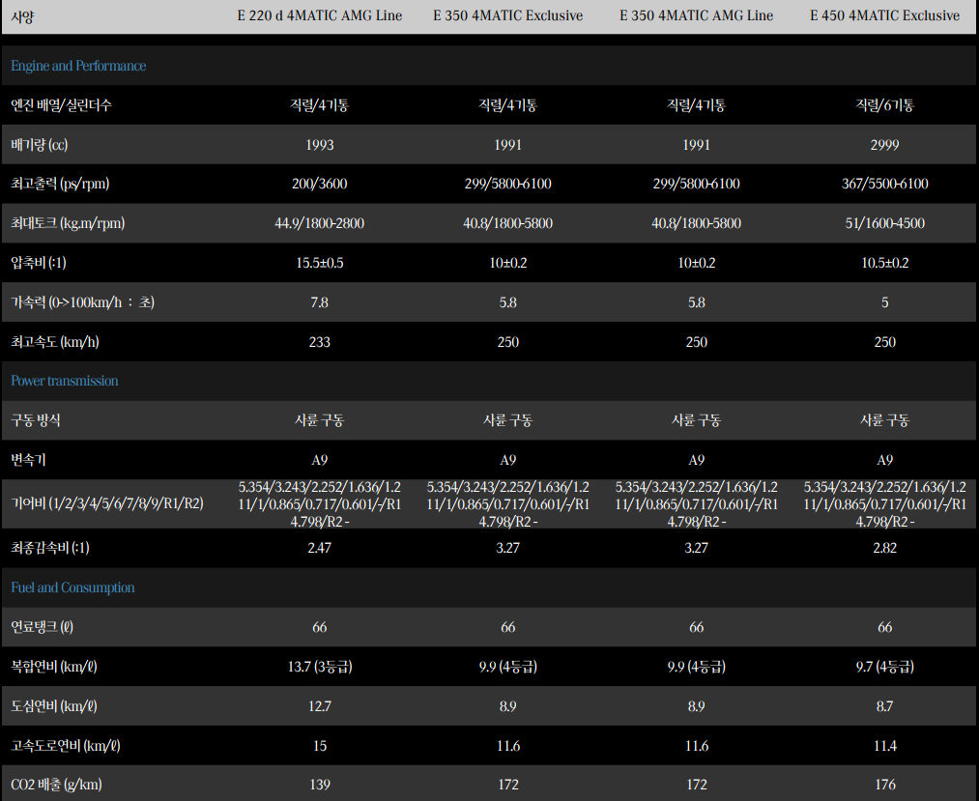Click the 51/1600-4500 torque value

(884, 223)
